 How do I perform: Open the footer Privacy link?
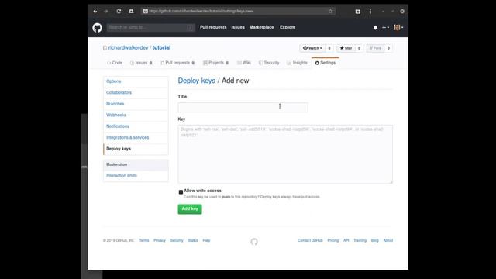[x=160, y=240]
